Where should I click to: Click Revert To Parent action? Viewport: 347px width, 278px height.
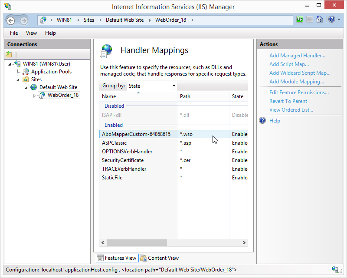(x=288, y=101)
